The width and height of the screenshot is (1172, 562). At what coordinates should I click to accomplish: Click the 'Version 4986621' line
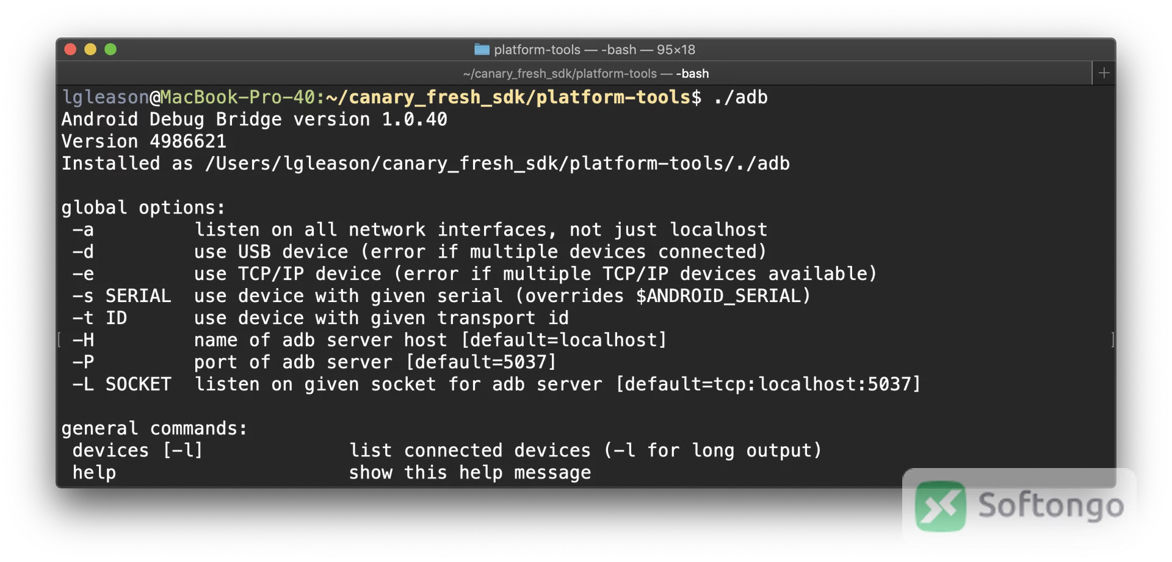[x=144, y=141]
